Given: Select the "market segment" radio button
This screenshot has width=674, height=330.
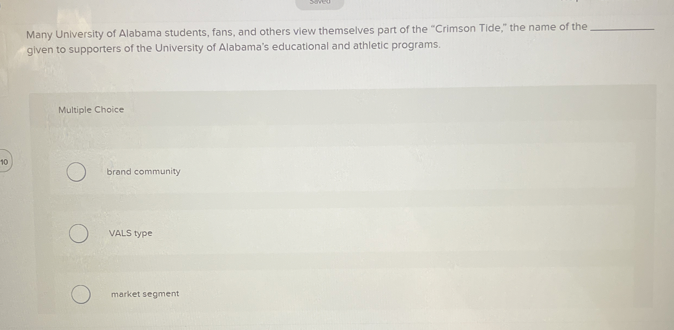Looking at the screenshot, I should point(81,295).
